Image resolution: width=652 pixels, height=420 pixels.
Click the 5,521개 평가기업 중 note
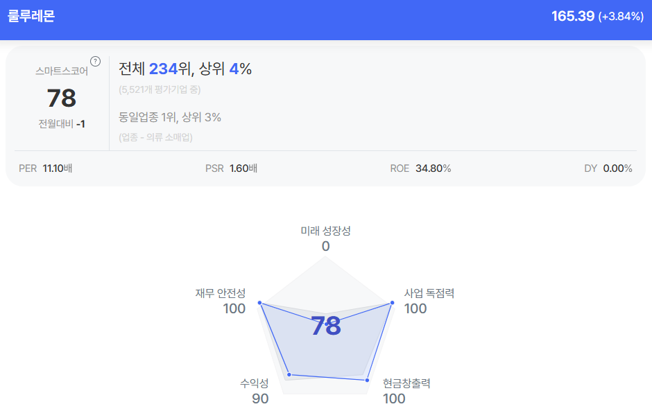click(x=160, y=89)
